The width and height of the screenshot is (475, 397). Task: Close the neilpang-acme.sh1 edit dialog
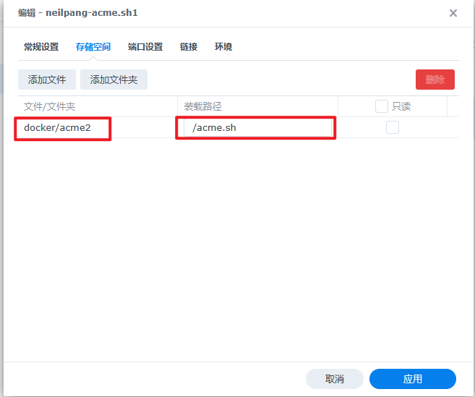coord(453,13)
